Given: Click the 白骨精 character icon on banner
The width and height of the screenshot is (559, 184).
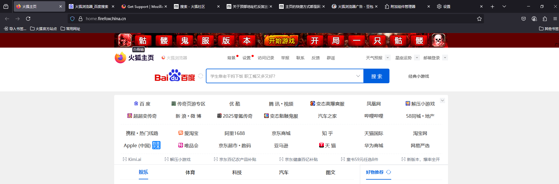Looking at the screenshot, I should [125, 40].
